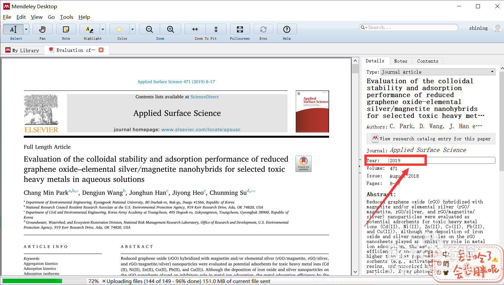This screenshot has width=504, height=285.
Task: Edit the Year field 2019
Action: tap(442, 160)
